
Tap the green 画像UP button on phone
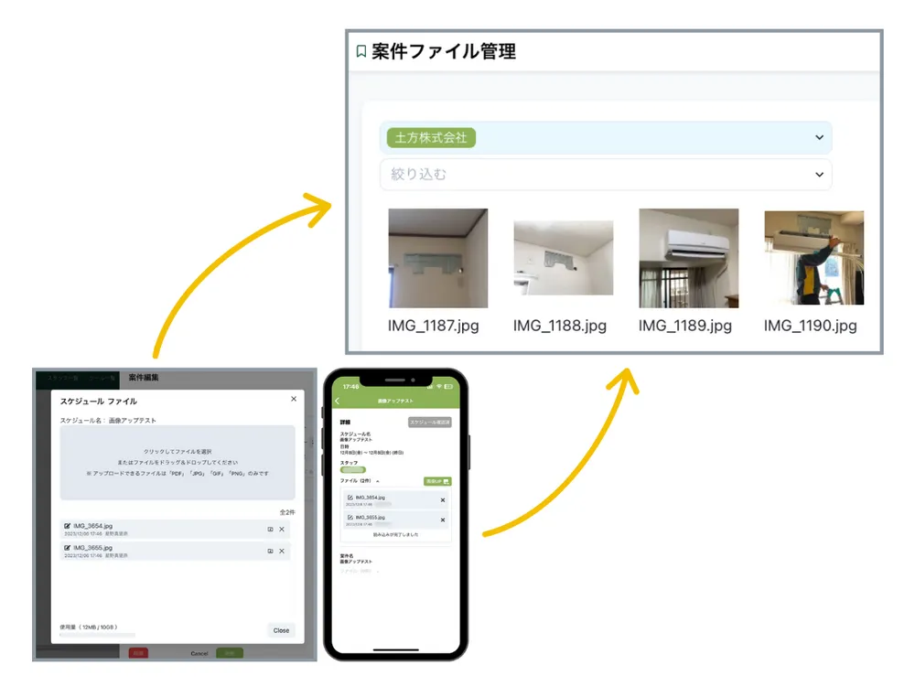pos(437,481)
